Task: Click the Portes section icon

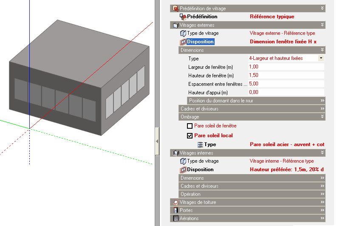Action: coord(175,210)
